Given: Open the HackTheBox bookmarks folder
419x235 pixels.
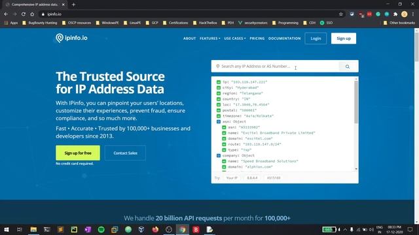Looking at the screenshot, I should [205, 23].
